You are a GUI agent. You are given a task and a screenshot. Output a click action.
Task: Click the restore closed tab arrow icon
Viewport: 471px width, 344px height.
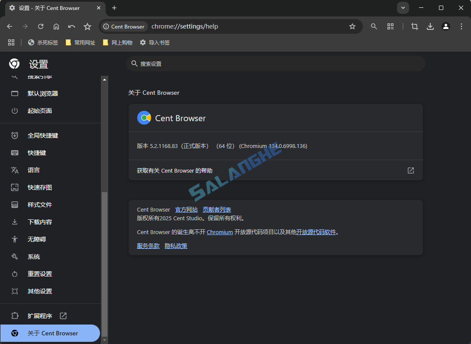point(72,26)
